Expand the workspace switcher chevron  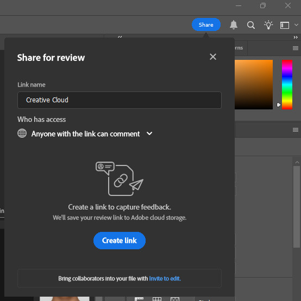(x=296, y=25)
